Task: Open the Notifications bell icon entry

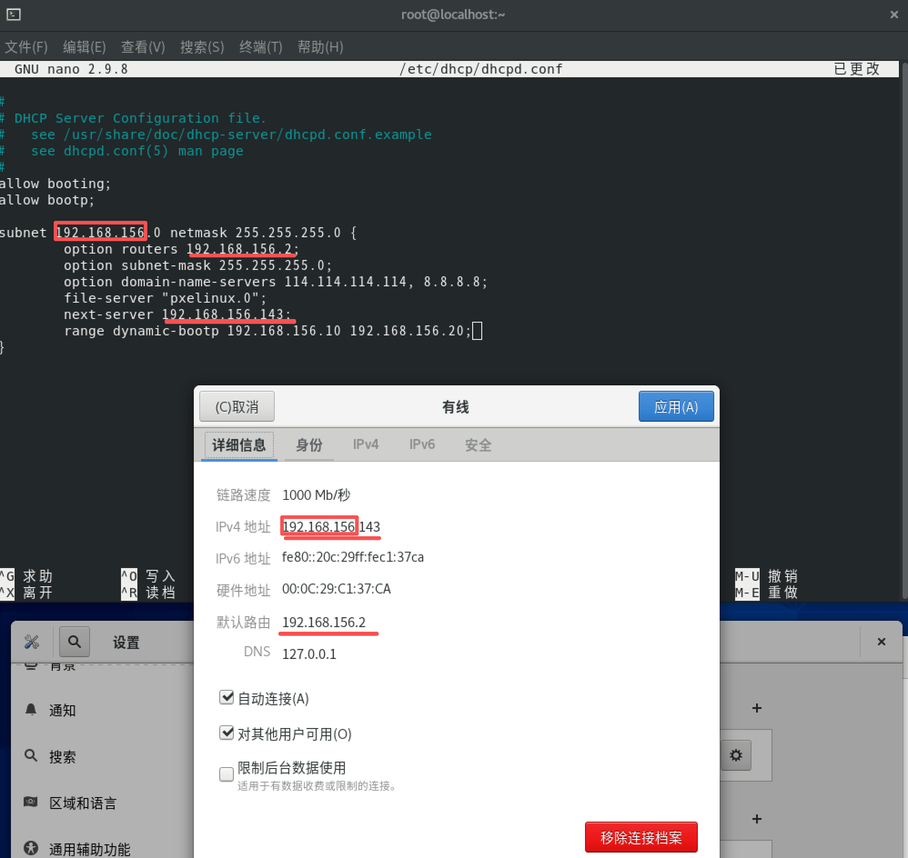Action: pyautogui.click(x=31, y=709)
